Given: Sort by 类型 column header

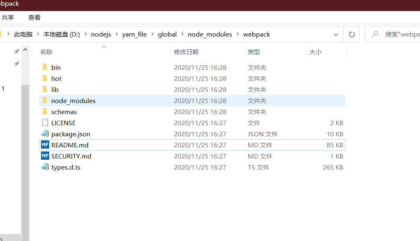Looking at the screenshot, I should (x=254, y=52).
